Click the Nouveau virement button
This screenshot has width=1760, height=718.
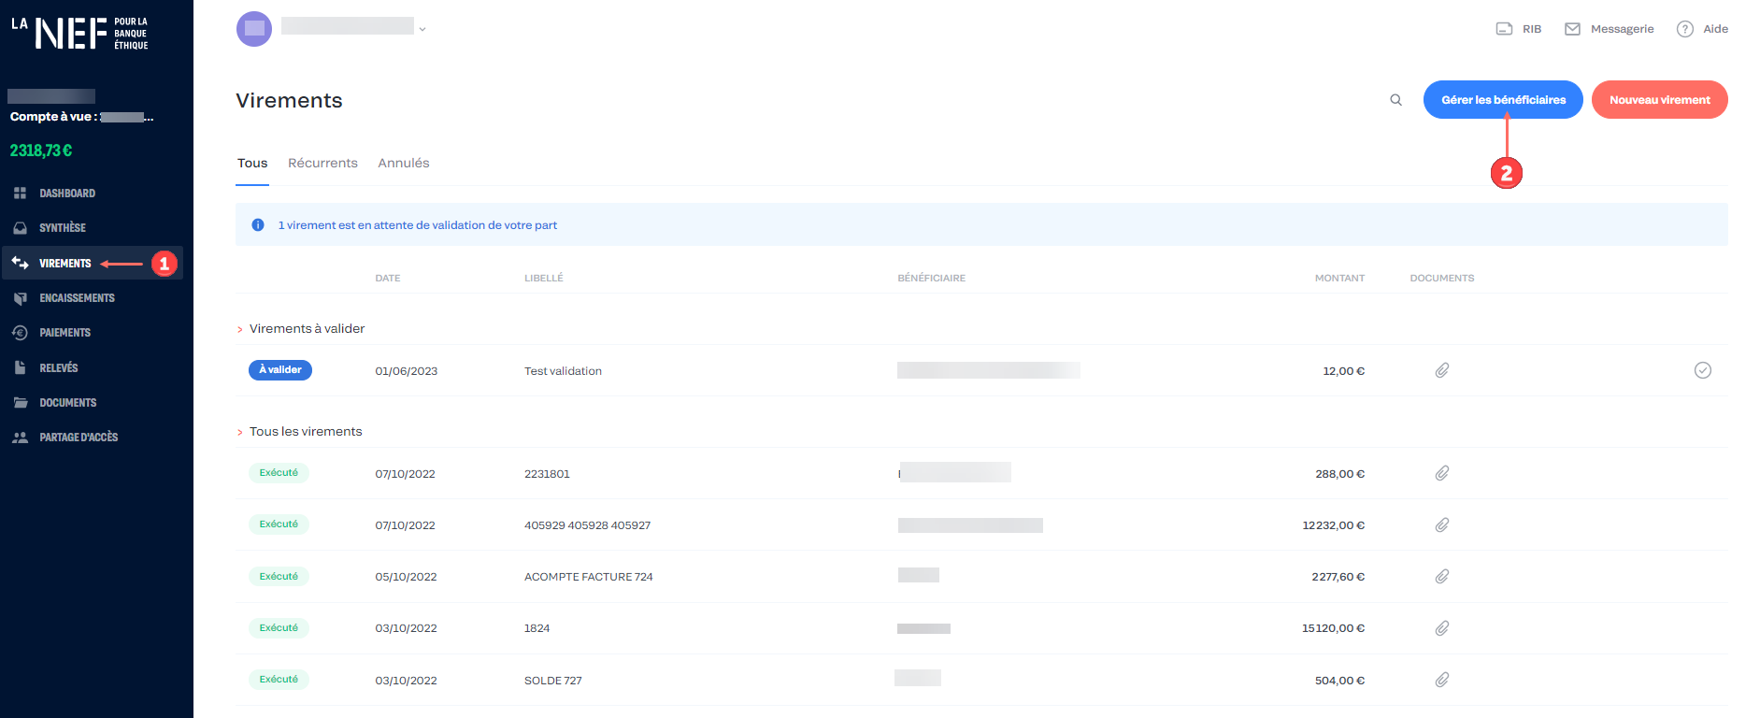point(1659,100)
